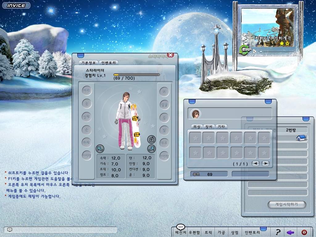Image resolution: width=316 pixels, height=237 pixels.
Task: Click the 2번방 room title
Action: [291, 130]
